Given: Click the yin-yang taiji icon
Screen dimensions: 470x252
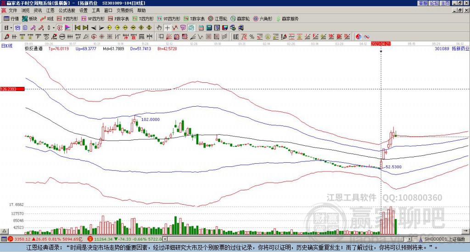Looking at the screenshot, I should click(358, 37).
